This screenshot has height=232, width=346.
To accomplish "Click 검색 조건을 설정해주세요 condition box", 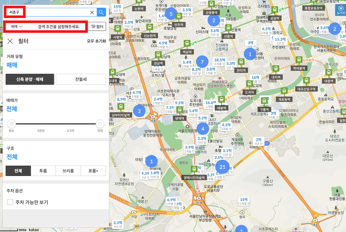I will click(x=58, y=26).
